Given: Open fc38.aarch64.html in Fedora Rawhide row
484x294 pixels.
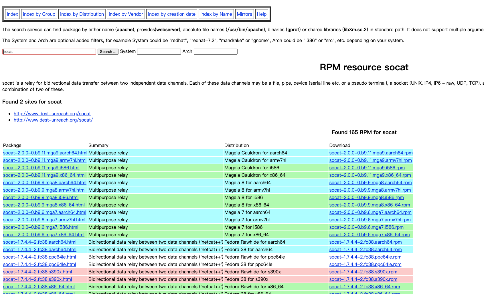Looking at the screenshot, I should pyautogui.click(x=40, y=242).
